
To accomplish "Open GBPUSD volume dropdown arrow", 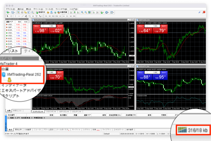I will coord(146,26).
